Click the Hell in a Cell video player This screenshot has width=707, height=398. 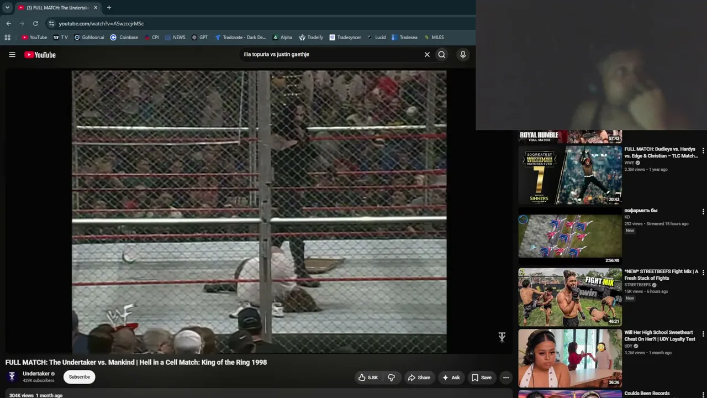[x=259, y=211]
